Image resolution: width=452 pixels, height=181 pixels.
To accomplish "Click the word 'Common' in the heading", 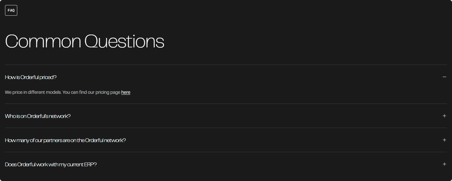I will point(43,41).
